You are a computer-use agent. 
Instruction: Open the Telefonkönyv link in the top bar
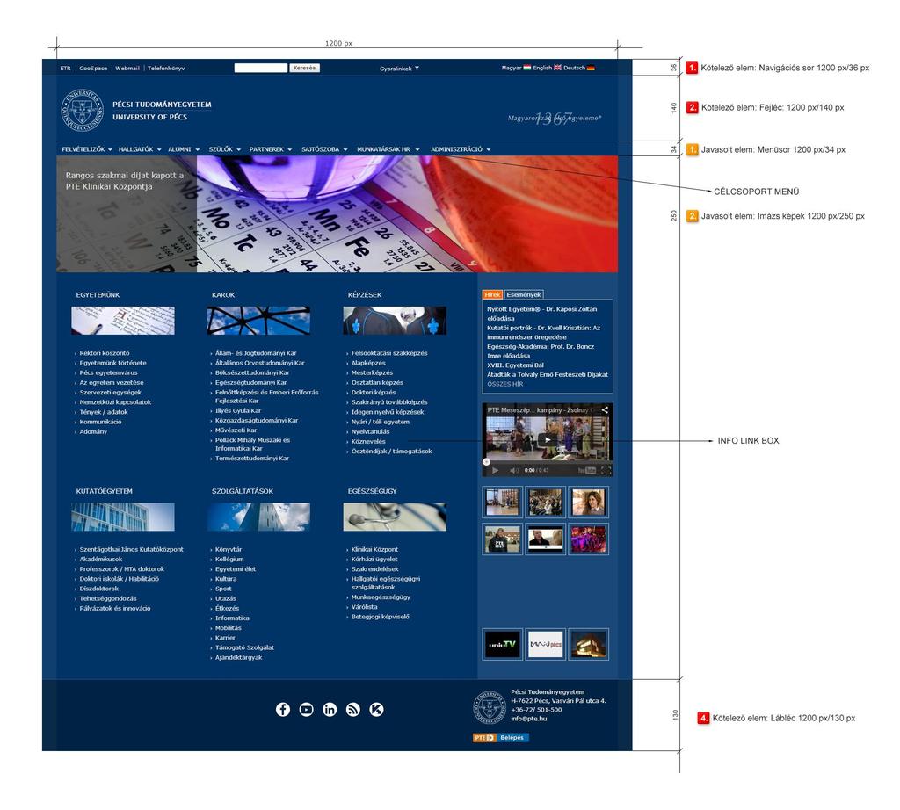(166, 69)
